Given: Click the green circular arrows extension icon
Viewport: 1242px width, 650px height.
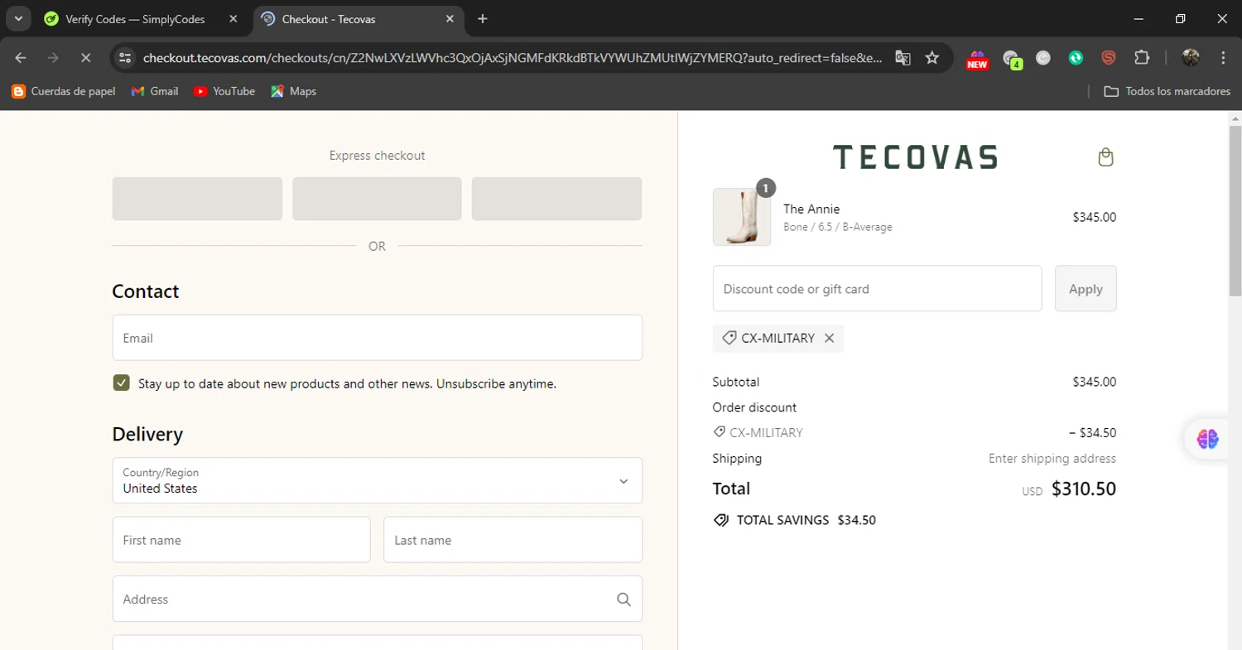Looking at the screenshot, I should [1076, 58].
